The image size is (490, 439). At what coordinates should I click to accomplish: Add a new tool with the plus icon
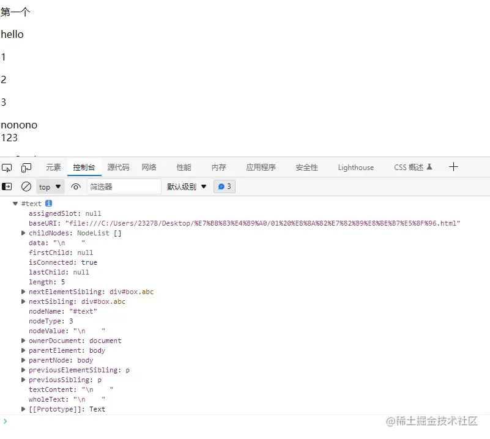click(x=453, y=167)
